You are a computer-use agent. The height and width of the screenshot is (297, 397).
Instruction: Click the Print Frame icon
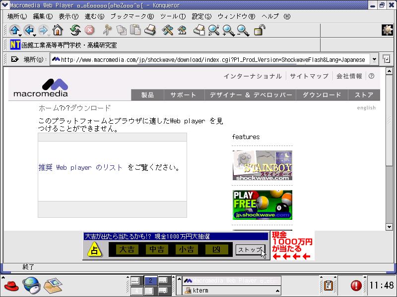pyautogui.click(x=199, y=30)
